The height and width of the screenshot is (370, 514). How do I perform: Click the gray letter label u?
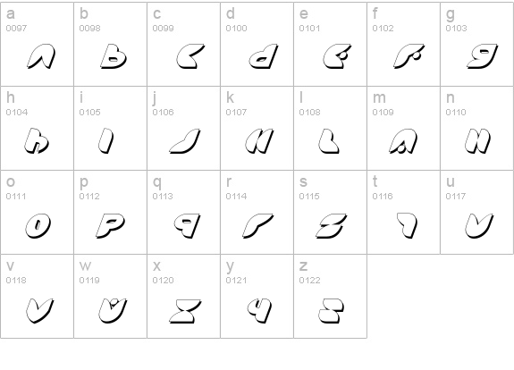click(x=450, y=181)
